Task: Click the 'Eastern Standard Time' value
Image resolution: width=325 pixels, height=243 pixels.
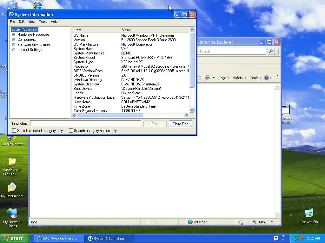Action: click(x=138, y=106)
